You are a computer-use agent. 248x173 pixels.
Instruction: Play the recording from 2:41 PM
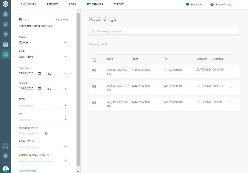click(x=94, y=102)
